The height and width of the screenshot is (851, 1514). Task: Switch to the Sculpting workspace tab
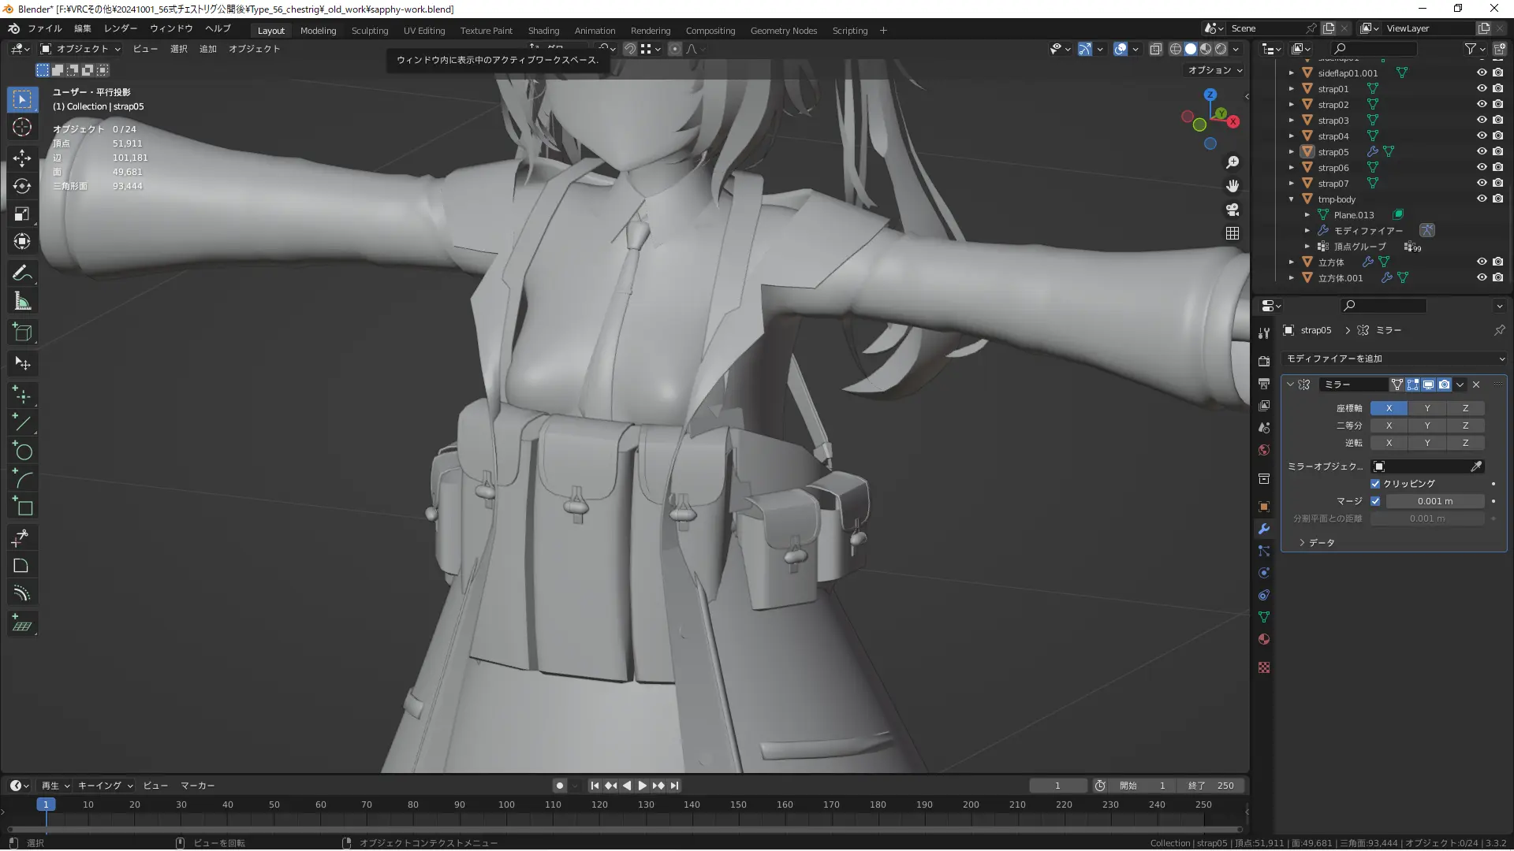pyautogui.click(x=369, y=31)
